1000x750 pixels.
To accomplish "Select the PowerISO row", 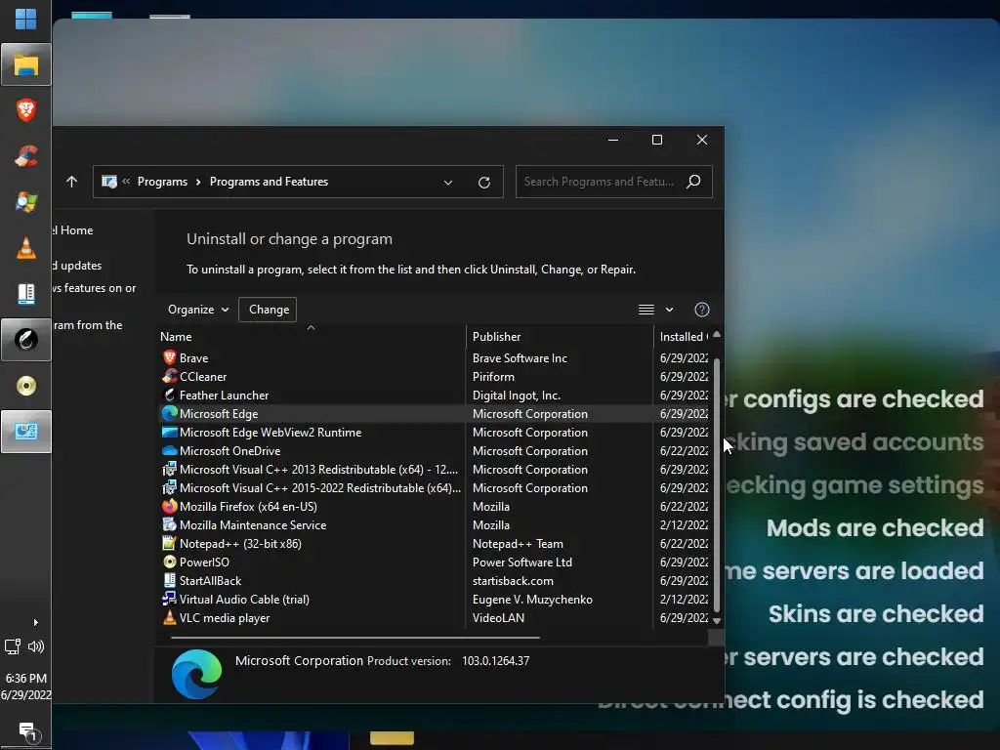I will pos(434,562).
